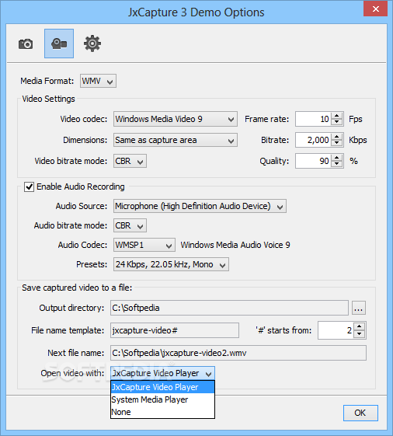393x436 pixels.
Task: Click the '#' starts from field
Action: pyautogui.click(x=336, y=330)
